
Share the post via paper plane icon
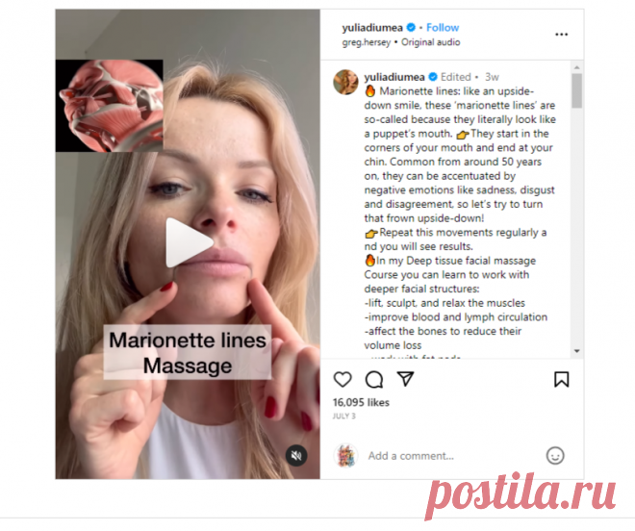(x=405, y=378)
